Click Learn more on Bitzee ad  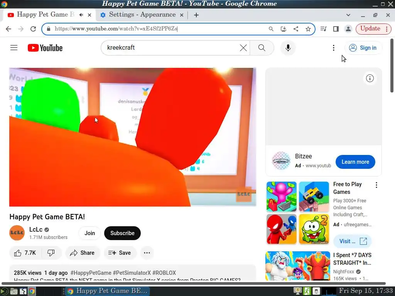pos(355,162)
